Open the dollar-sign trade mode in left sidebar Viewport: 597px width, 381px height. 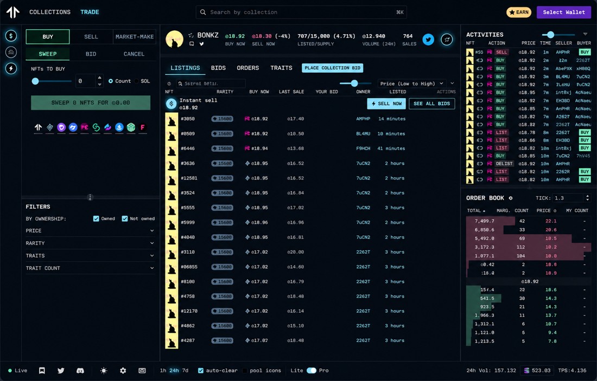click(11, 36)
